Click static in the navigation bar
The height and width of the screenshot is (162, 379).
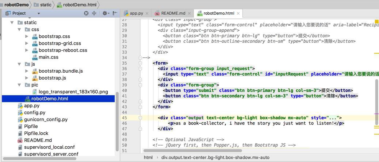(x=43, y=5)
